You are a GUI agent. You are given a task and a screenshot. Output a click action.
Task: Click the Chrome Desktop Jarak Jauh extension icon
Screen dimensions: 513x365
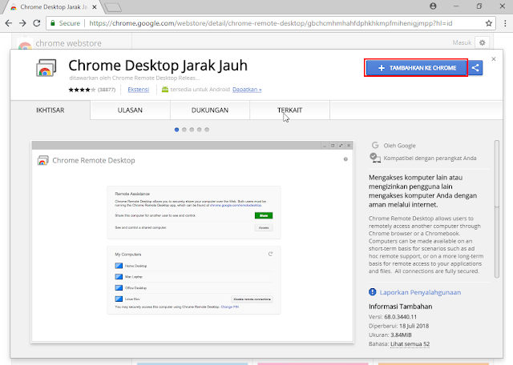(x=46, y=68)
